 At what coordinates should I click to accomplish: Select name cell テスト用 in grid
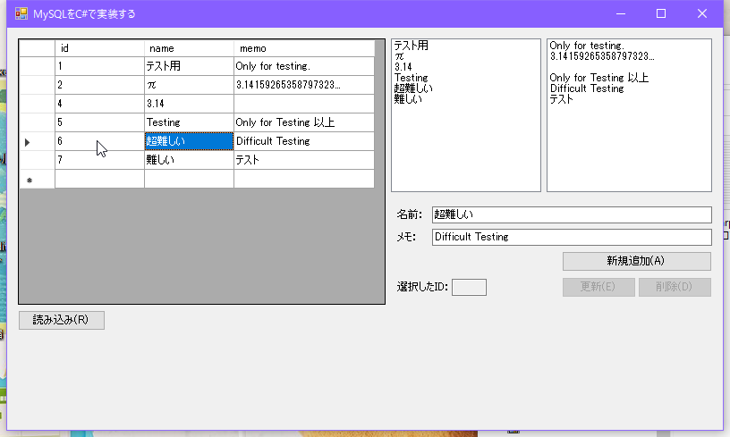189,66
